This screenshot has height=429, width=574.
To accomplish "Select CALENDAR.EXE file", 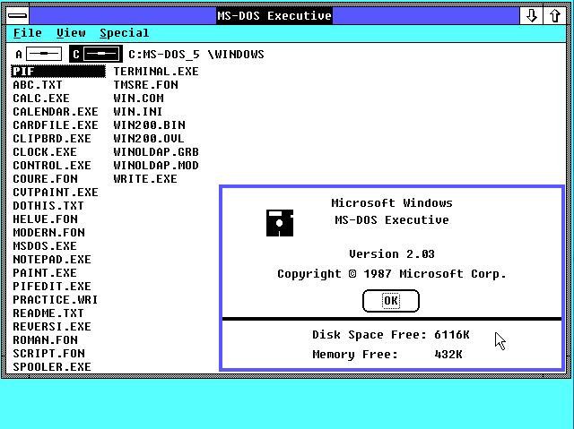I will [x=56, y=111].
